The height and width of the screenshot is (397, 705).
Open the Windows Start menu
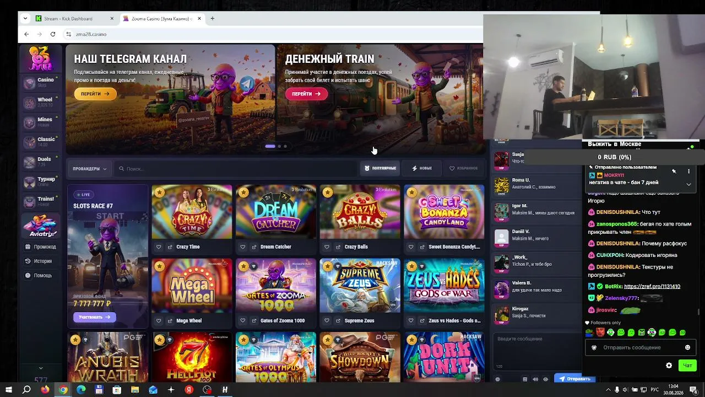click(x=9, y=390)
